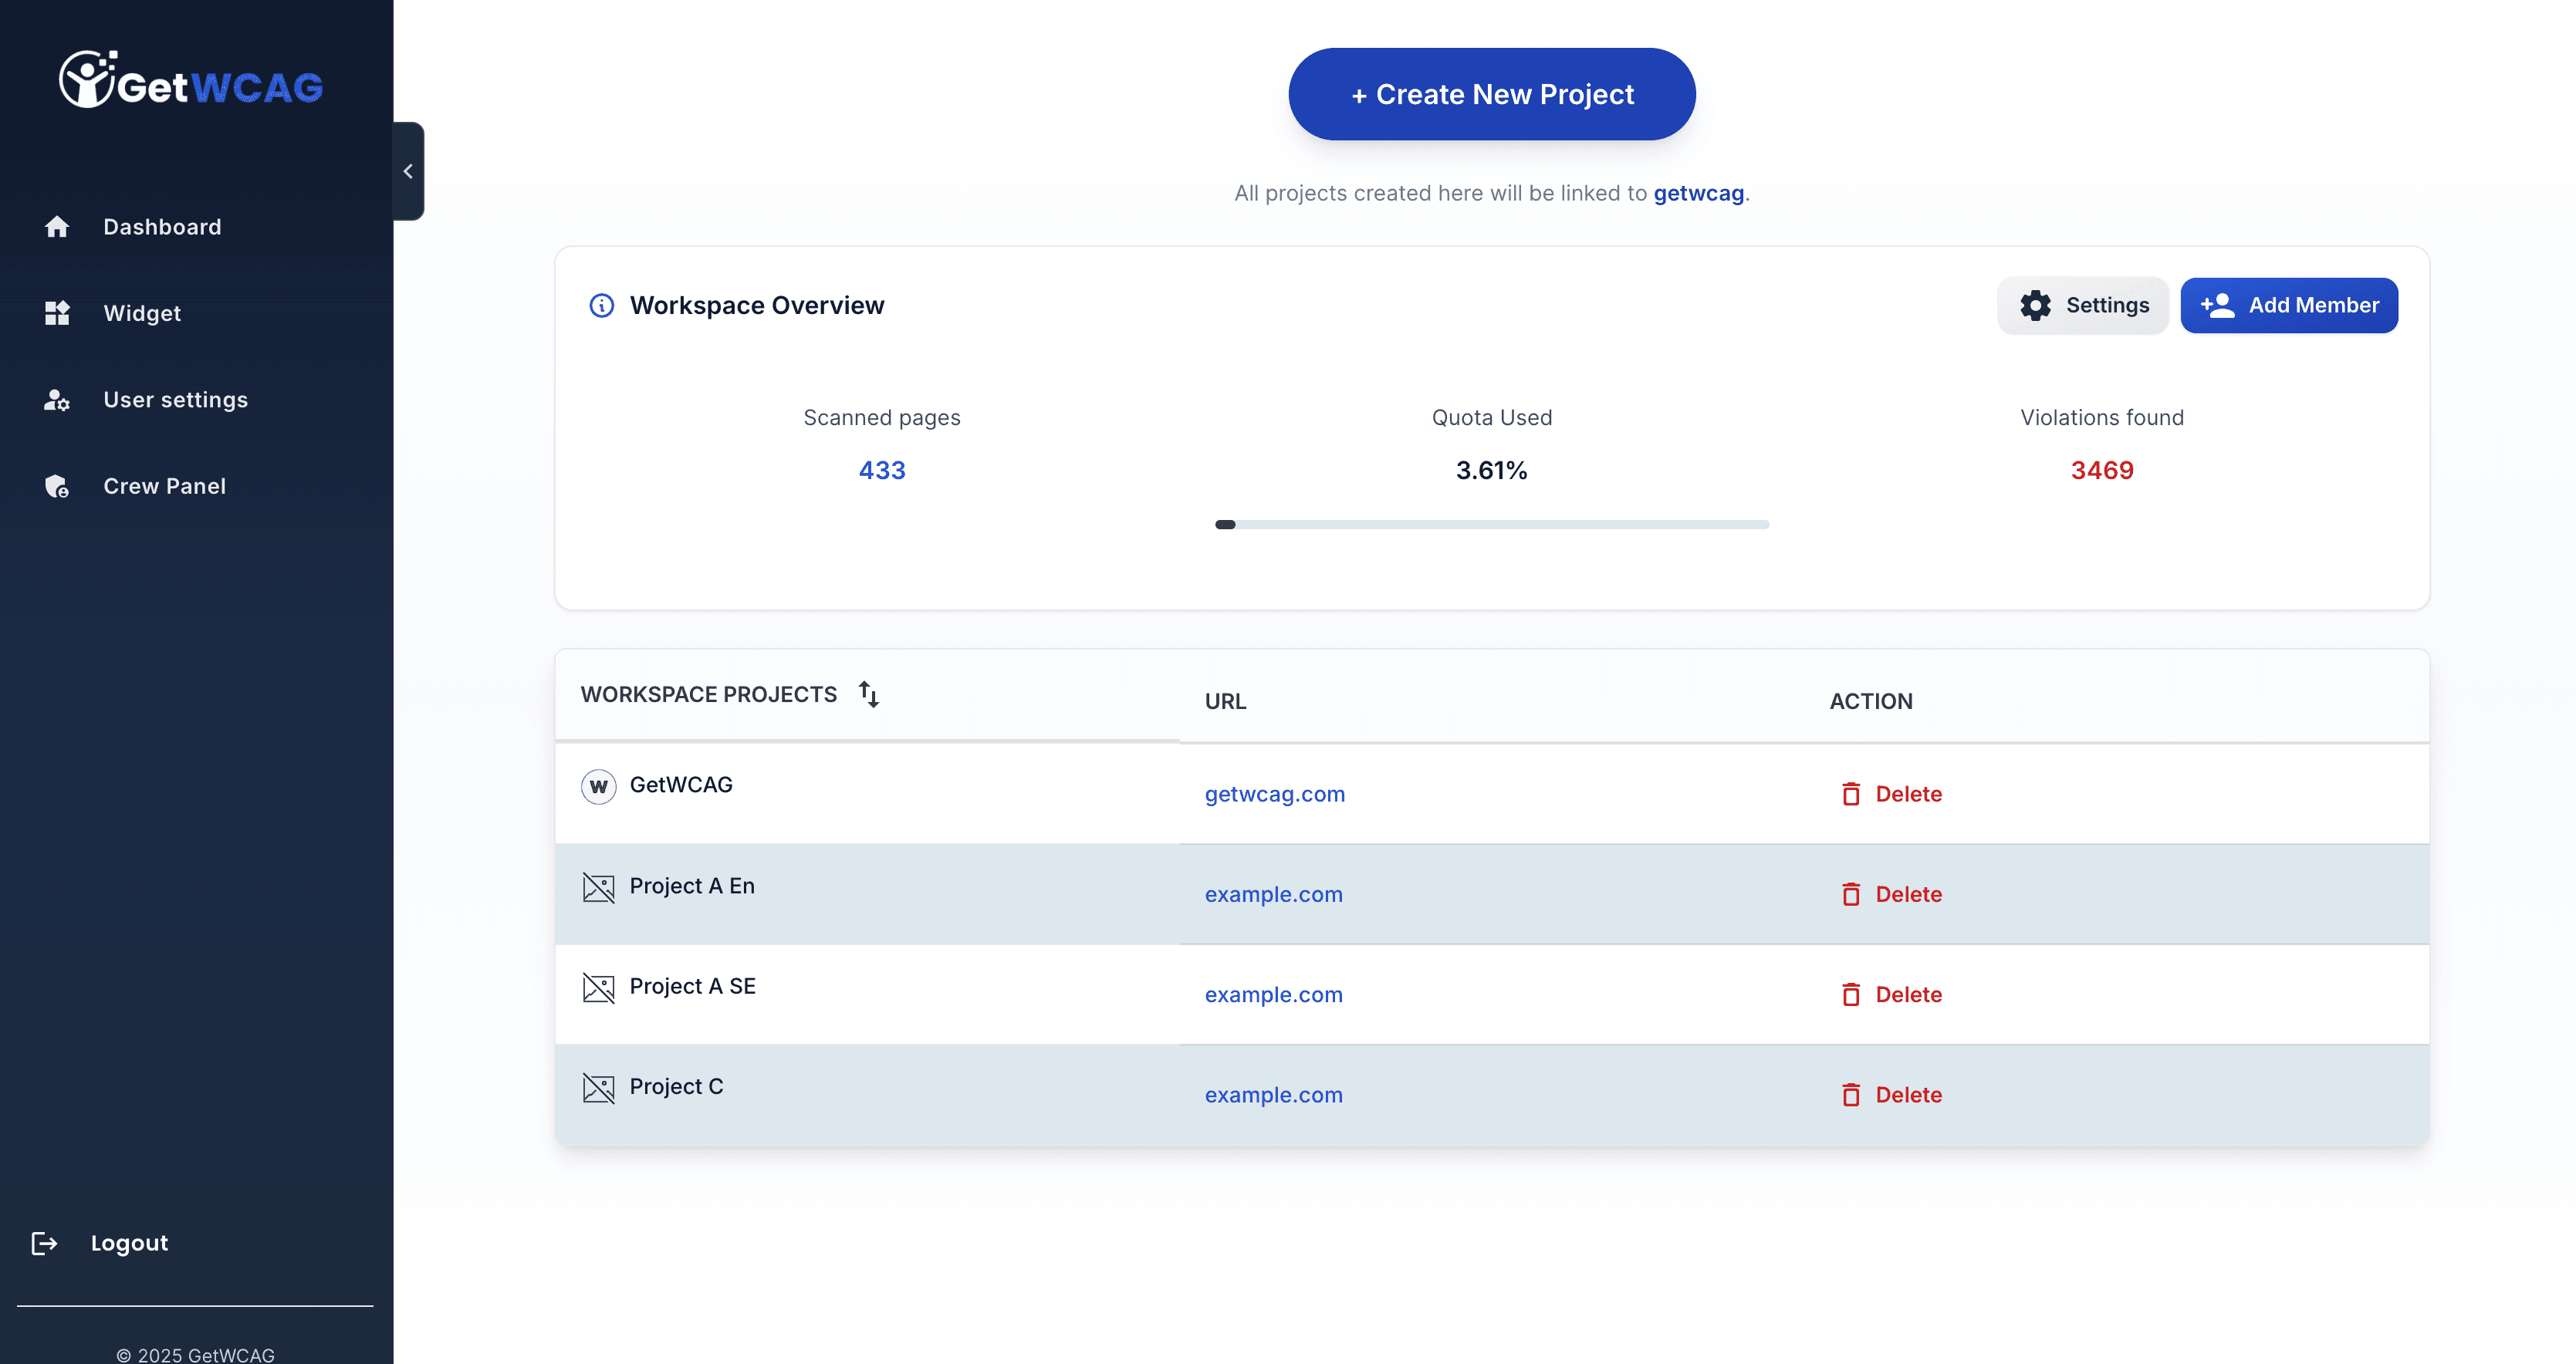
Task: Collapse the sidebar with the chevron arrow
Action: 408,170
